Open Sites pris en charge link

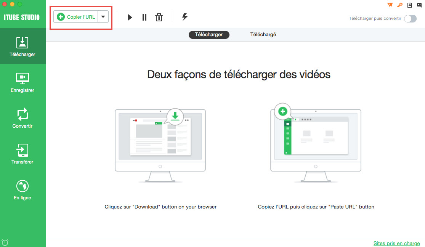[396, 243]
